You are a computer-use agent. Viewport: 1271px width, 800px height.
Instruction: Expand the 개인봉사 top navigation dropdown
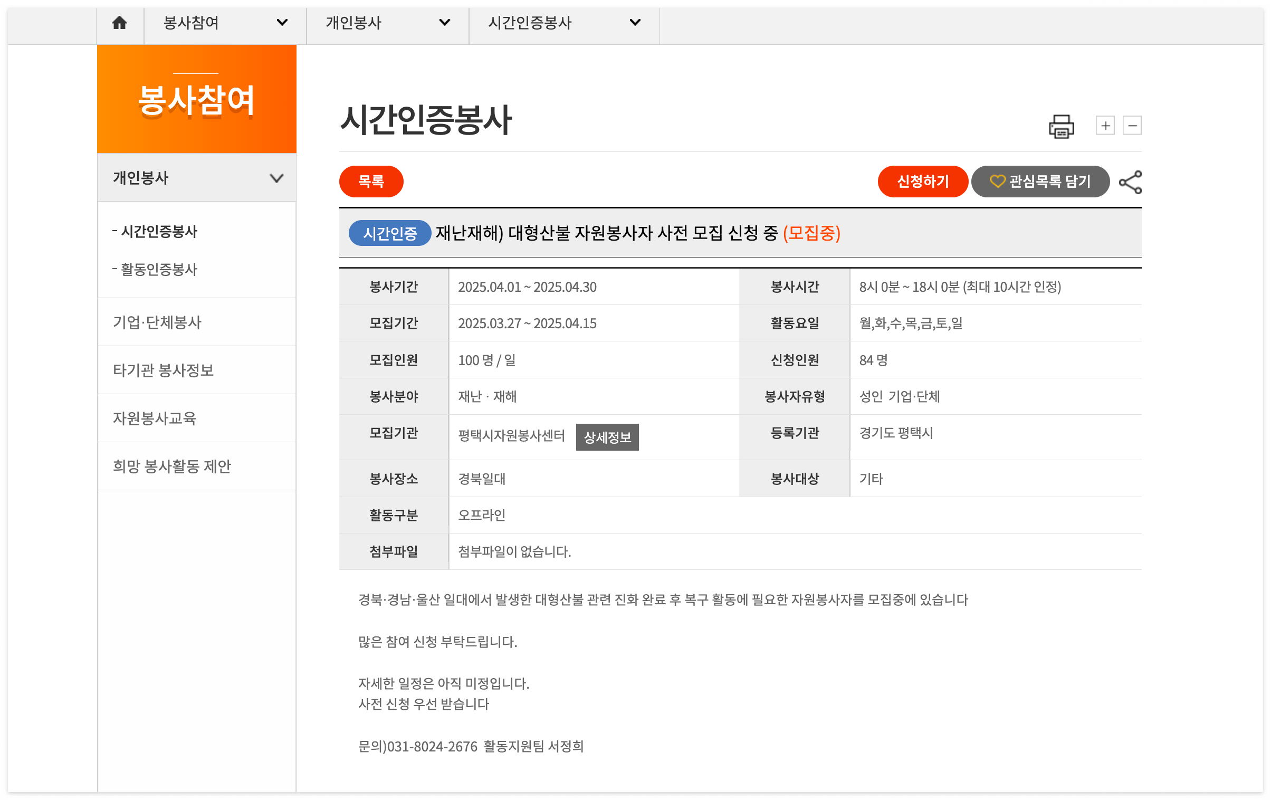point(444,23)
